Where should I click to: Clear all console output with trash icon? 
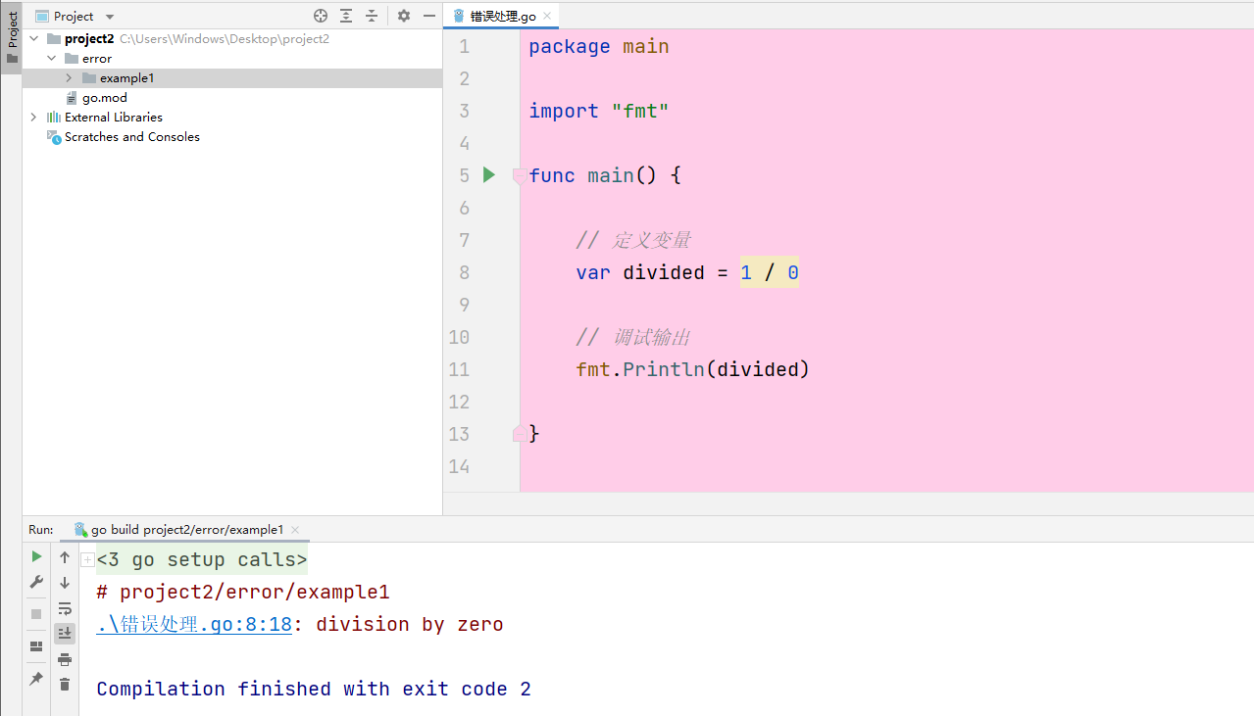pyautogui.click(x=65, y=684)
